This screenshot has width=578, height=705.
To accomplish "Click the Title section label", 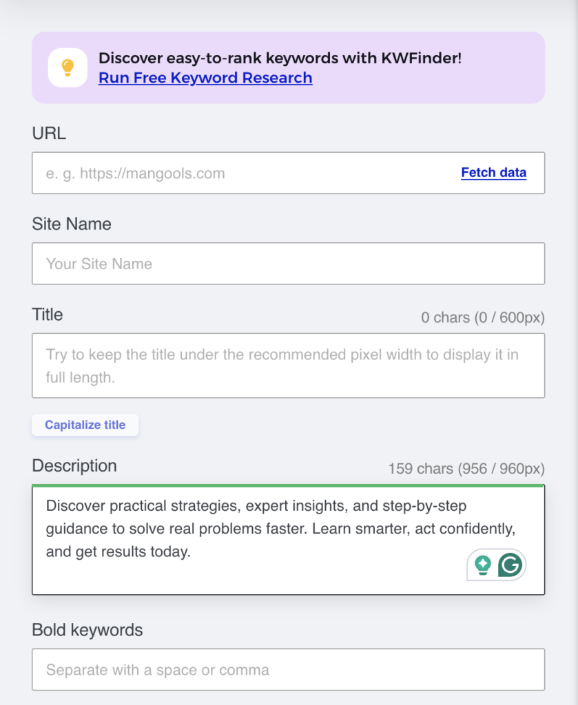I will [x=48, y=315].
